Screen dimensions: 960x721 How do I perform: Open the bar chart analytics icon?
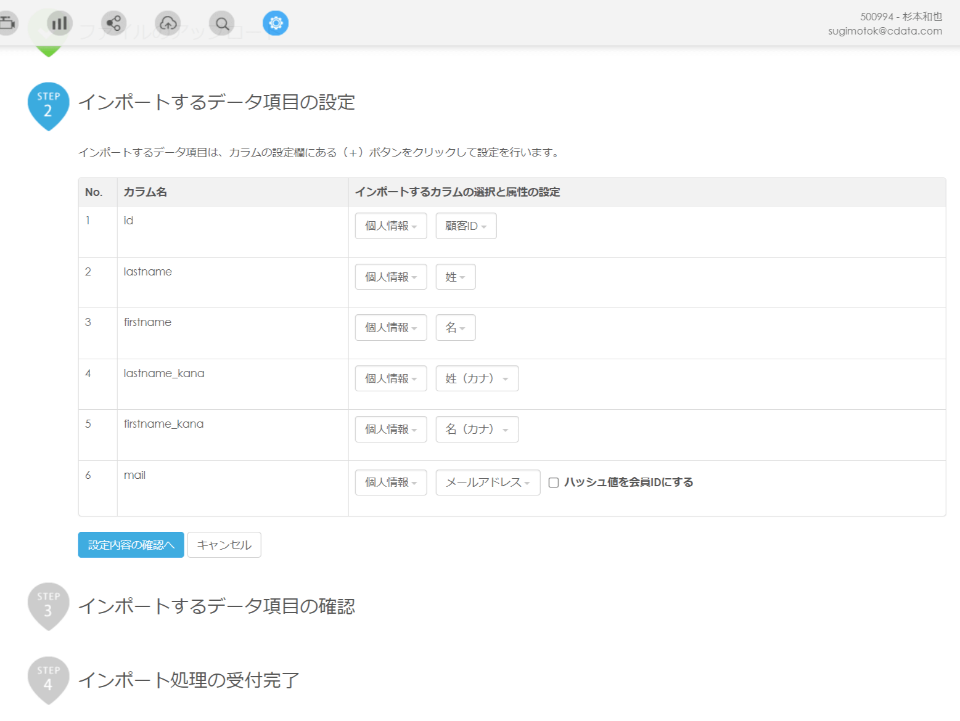(x=60, y=23)
